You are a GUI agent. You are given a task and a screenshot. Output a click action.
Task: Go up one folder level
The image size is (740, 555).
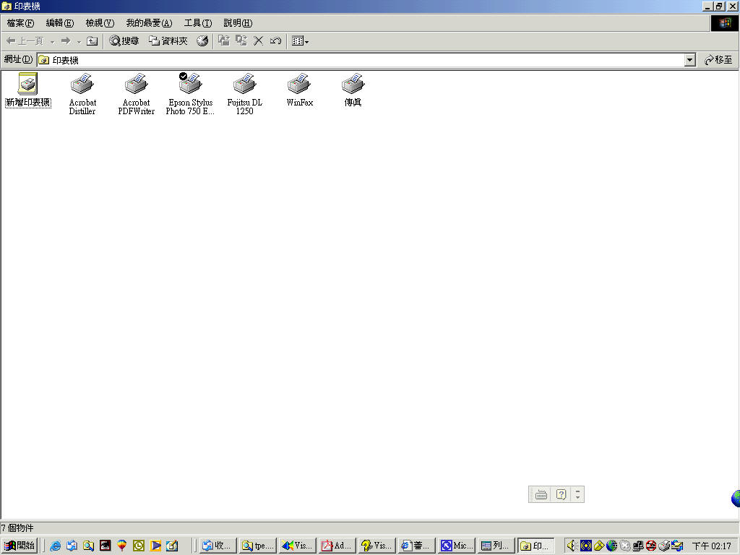92,41
